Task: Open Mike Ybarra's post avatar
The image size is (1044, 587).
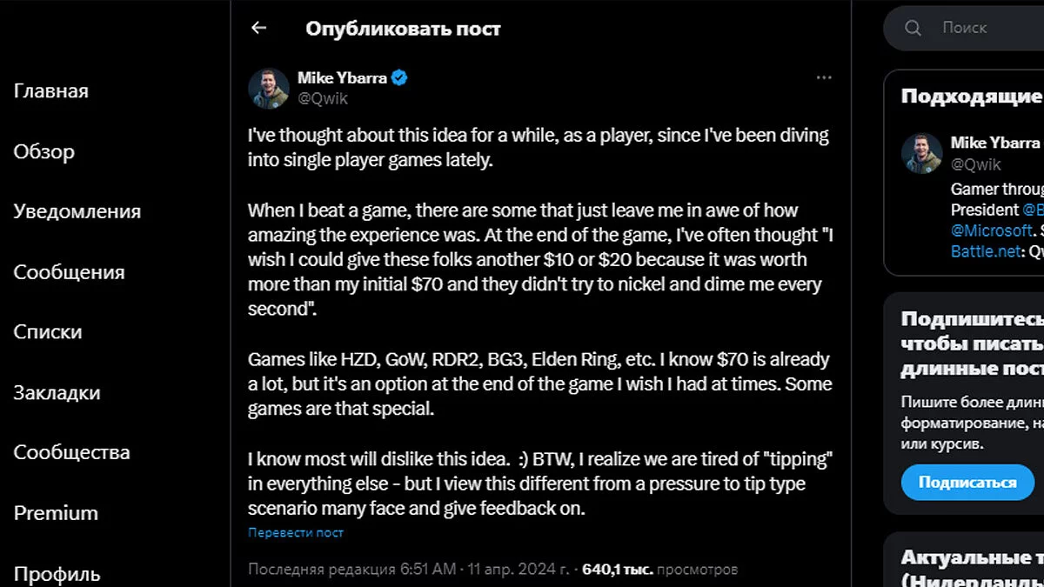Action: point(269,89)
